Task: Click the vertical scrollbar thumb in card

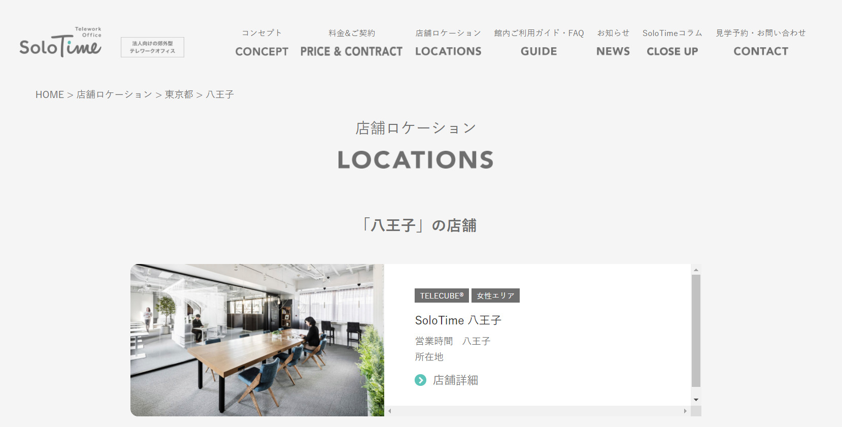Action: click(x=696, y=331)
